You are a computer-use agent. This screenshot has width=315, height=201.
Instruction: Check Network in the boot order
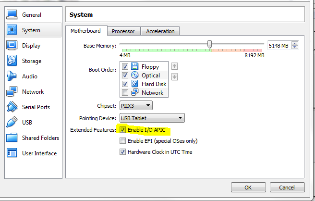(x=125, y=92)
